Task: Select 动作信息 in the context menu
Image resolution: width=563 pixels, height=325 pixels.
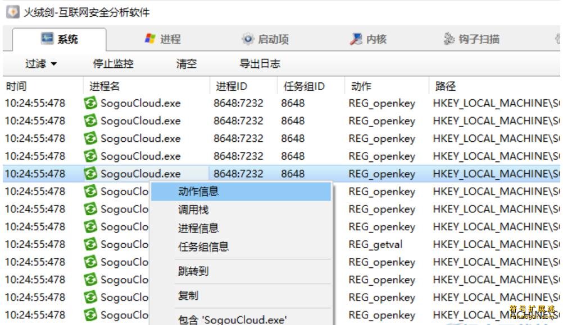Action: [x=198, y=192]
